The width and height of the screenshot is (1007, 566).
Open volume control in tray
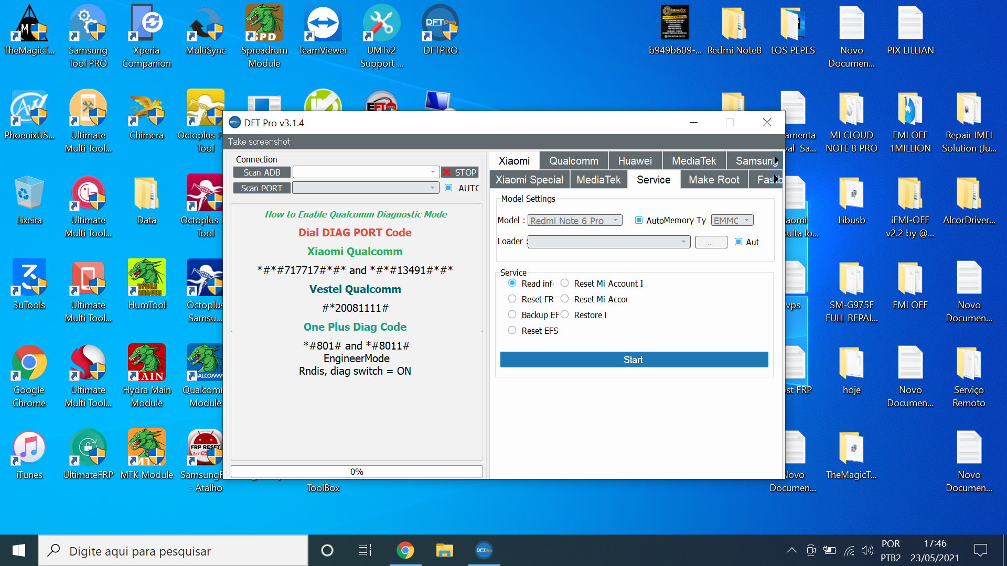pos(867,550)
